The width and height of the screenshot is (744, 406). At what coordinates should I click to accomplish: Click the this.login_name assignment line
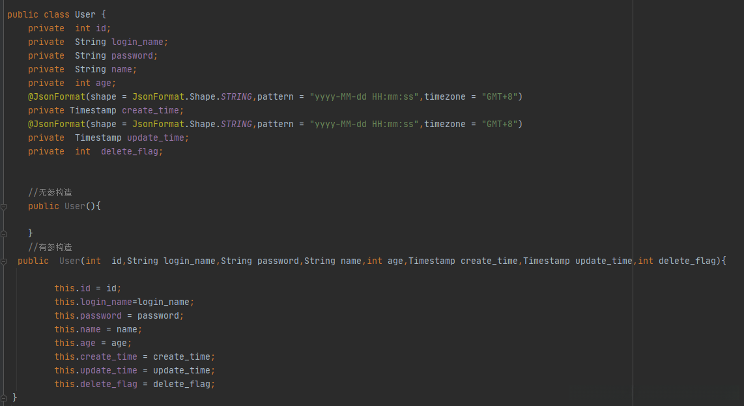(x=124, y=302)
